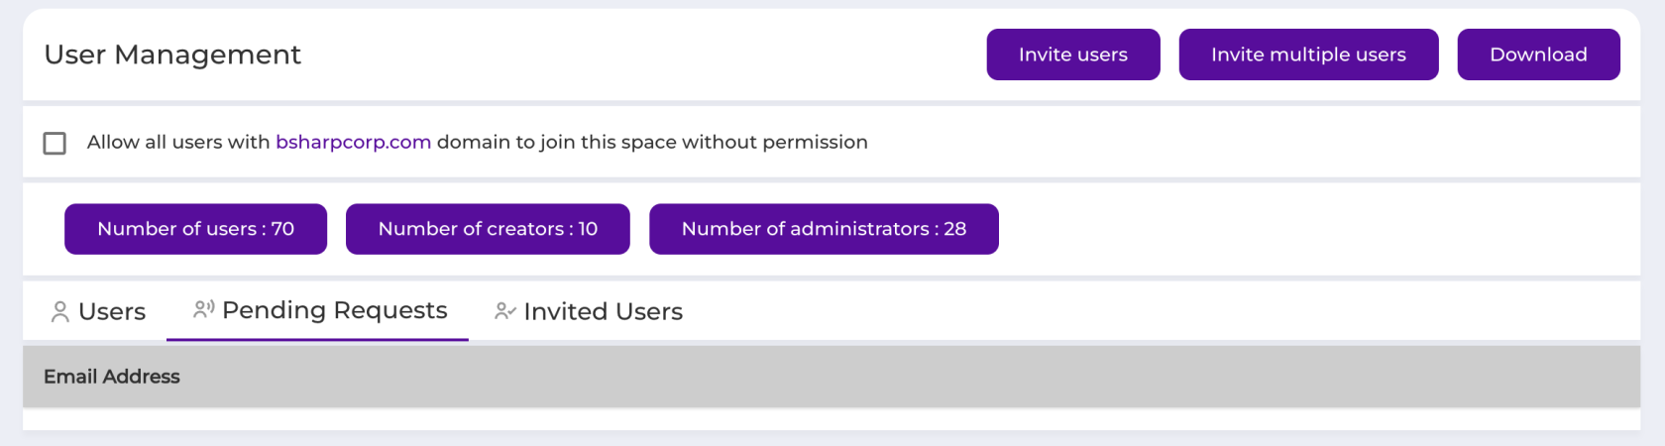Click the empty row below Email Address
The image size is (1665, 446).
(x=832, y=419)
